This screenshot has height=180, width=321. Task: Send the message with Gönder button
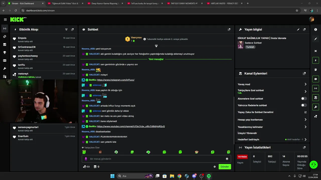pos(225,167)
